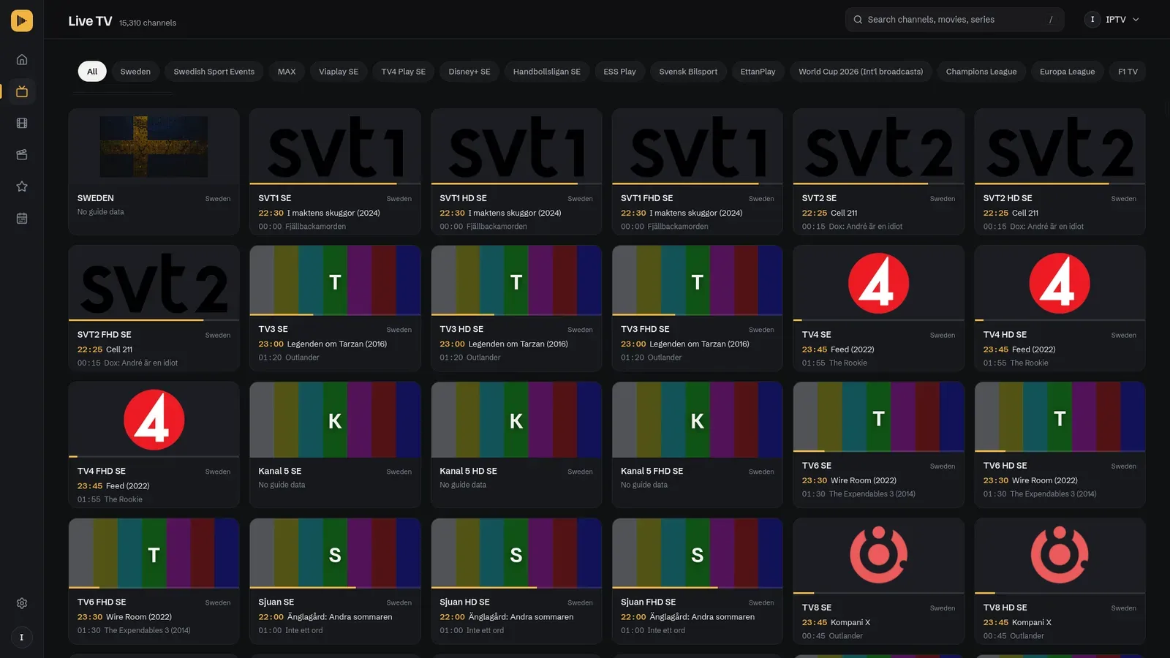Open the SWEDEN flag channel thumbnail

[x=154, y=146]
